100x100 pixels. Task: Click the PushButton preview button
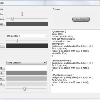(81, 19)
